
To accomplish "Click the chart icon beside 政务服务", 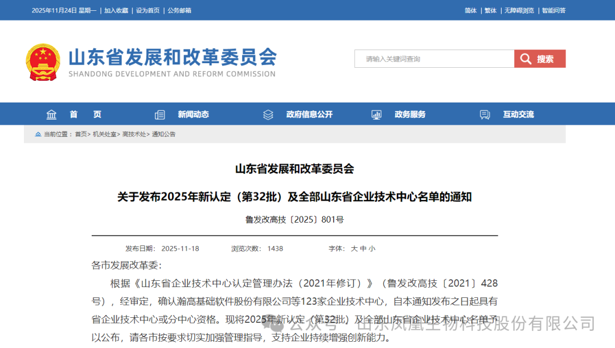I will pos(376,114).
